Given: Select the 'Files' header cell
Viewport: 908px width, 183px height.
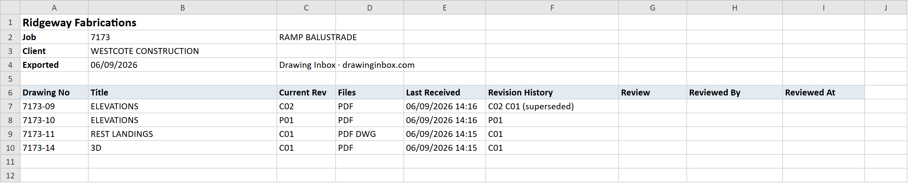Looking at the screenshot, I should pyautogui.click(x=370, y=92).
